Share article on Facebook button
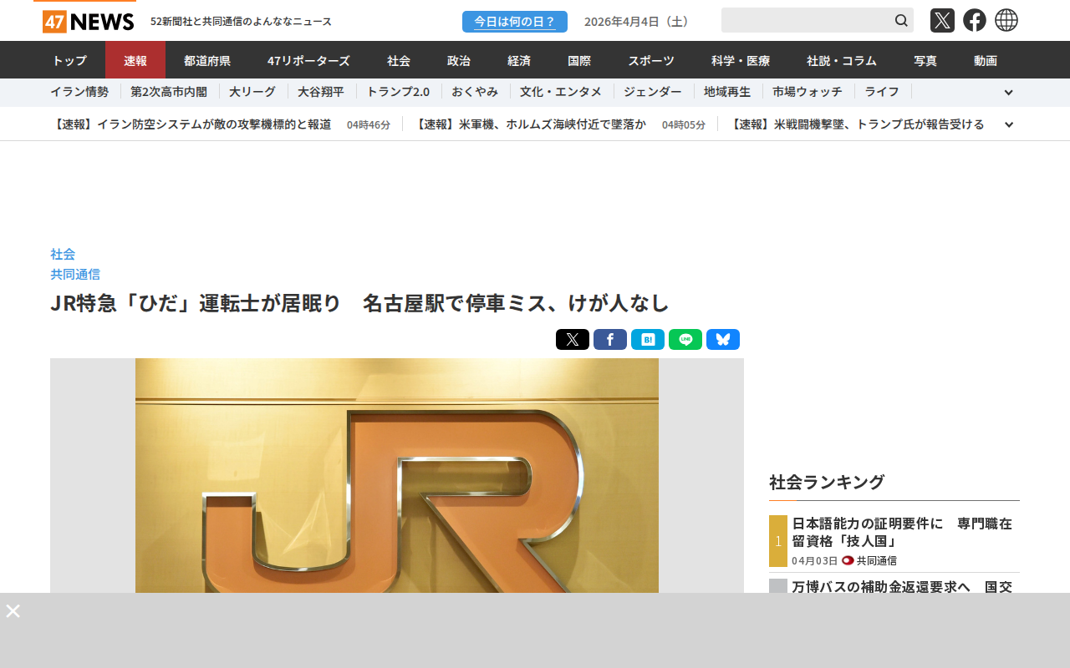 pyautogui.click(x=609, y=340)
